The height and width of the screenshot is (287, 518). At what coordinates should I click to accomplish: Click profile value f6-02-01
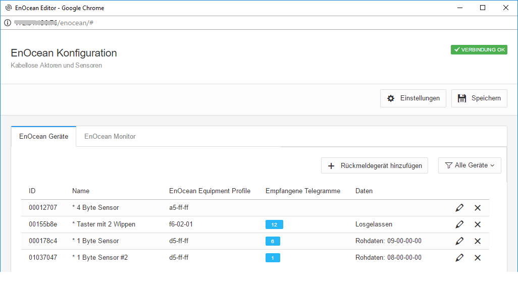(181, 224)
